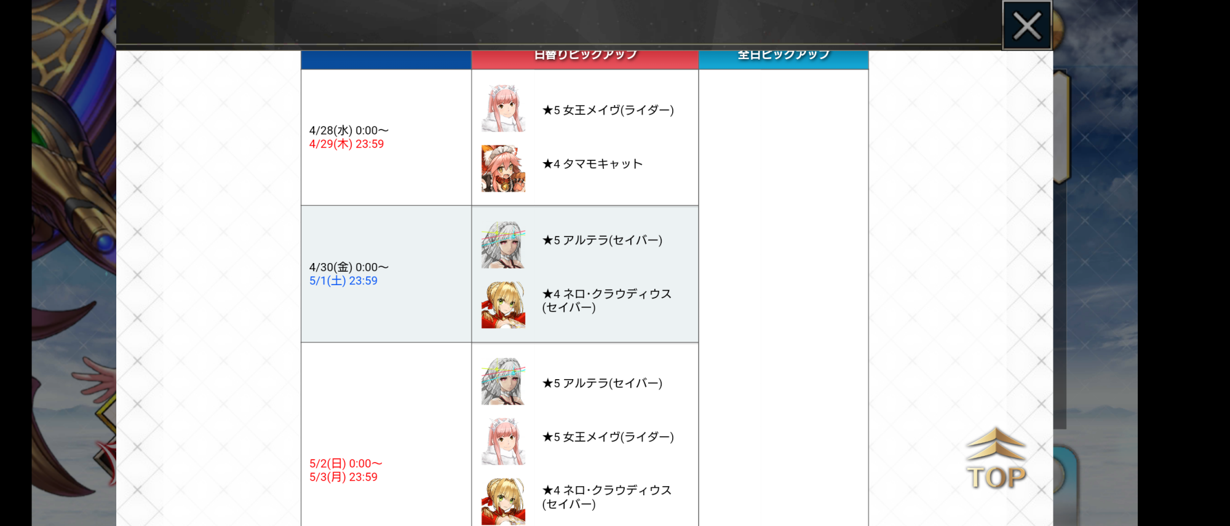This screenshot has width=1230, height=526.
Task: Close the pickup schedule dialog with X
Action: [x=1027, y=26]
